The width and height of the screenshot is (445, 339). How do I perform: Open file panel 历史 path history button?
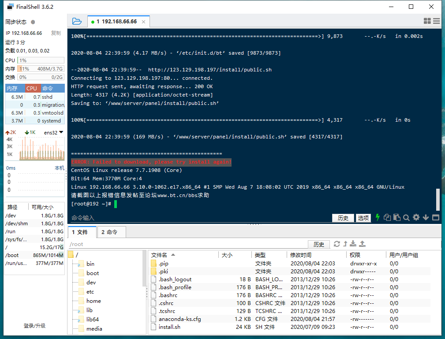(x=319, y=244)
